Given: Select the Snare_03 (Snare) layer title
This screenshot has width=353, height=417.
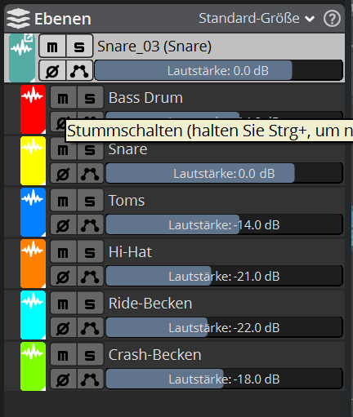Looking at the screenshot, I should 154,47.
